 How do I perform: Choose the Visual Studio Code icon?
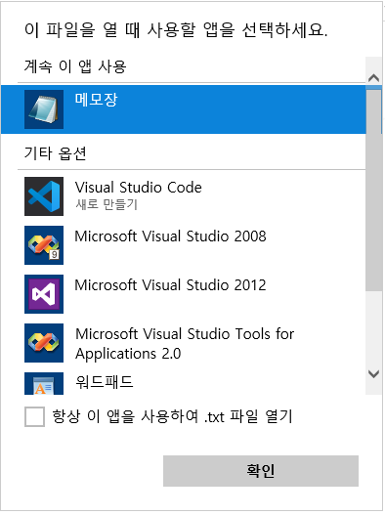coord(44,196)
